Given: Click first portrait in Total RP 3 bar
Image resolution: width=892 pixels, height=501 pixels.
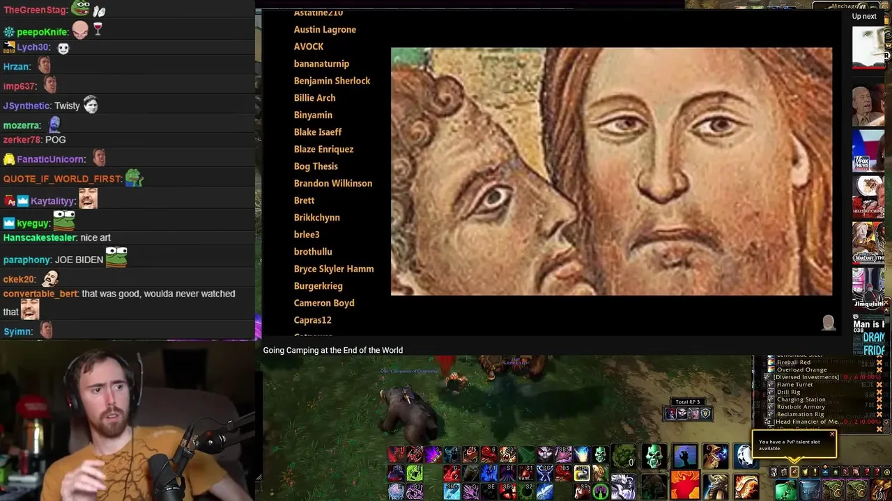Looking at the screenshot, I should click(670, 414).
